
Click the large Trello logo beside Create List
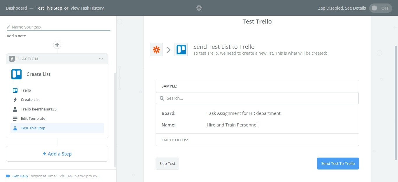point(17,74)
